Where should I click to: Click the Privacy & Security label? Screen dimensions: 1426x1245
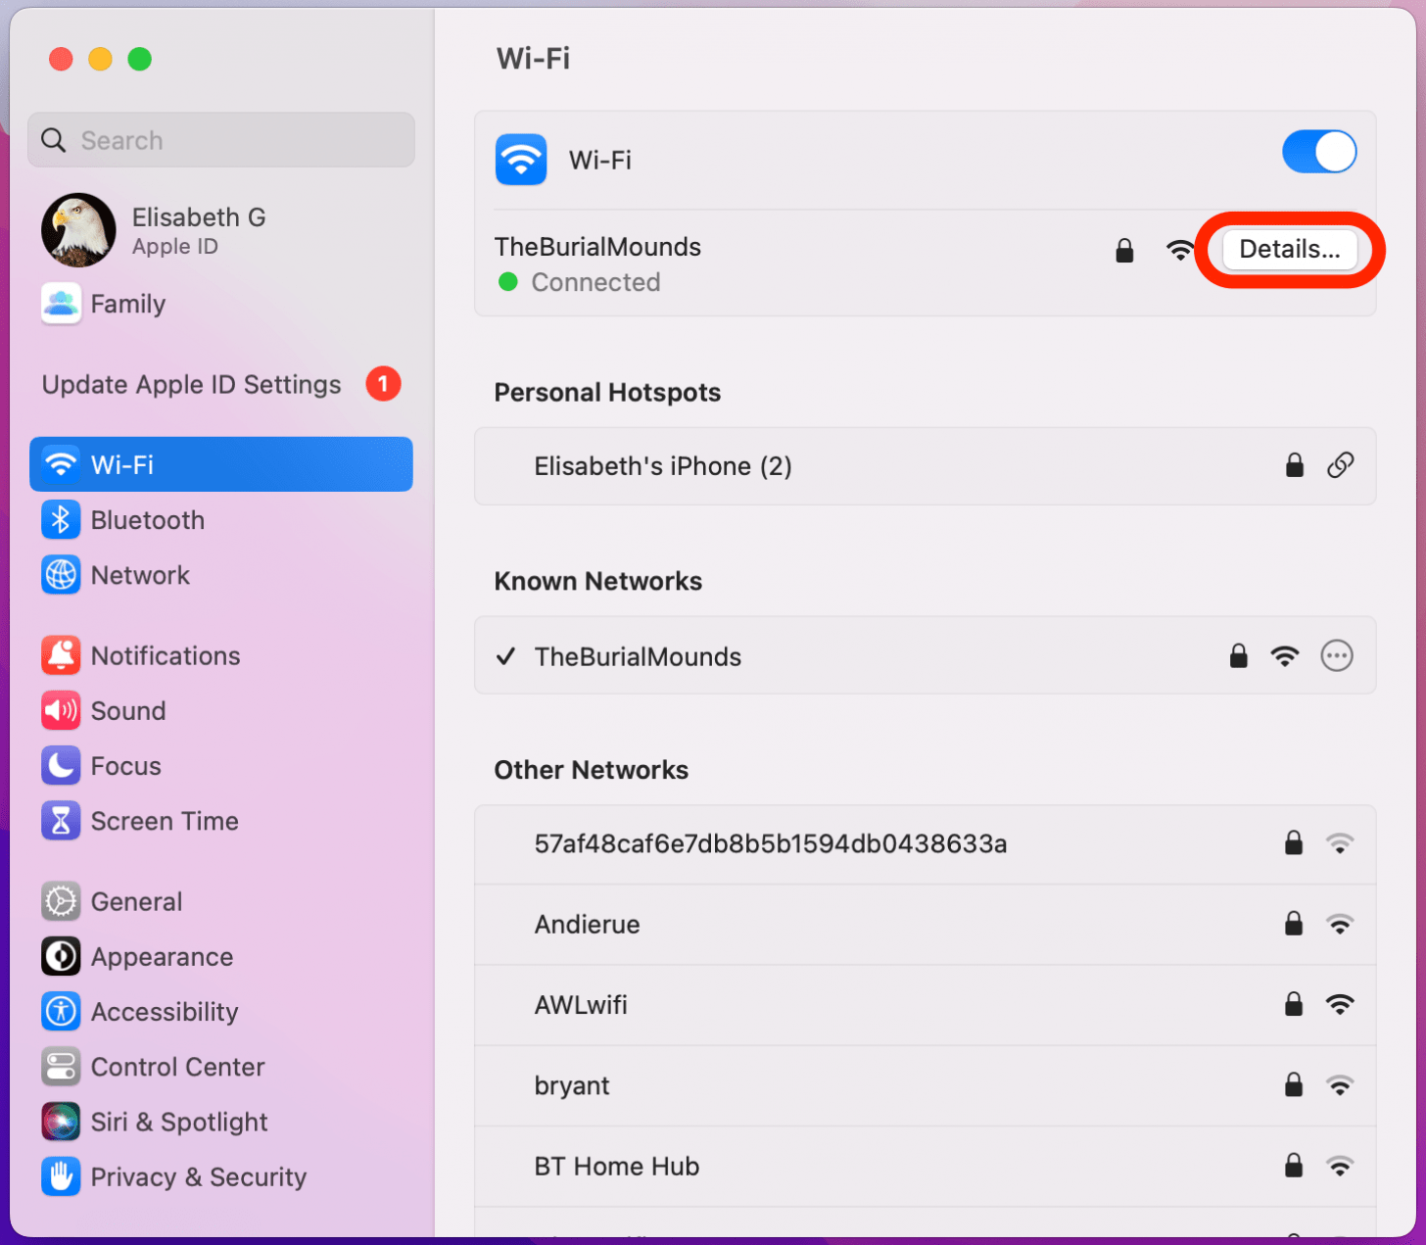coord(199,1177)
